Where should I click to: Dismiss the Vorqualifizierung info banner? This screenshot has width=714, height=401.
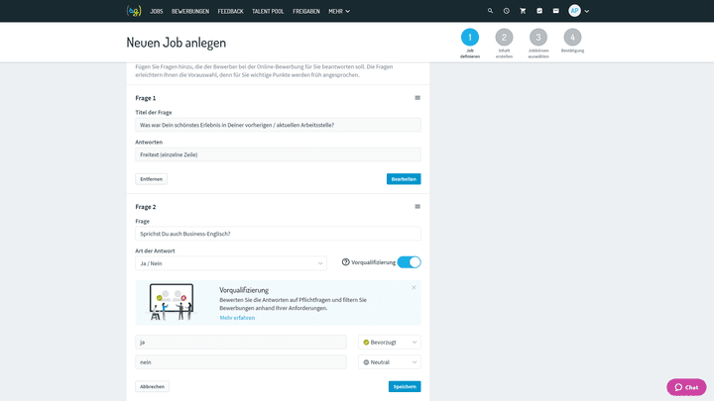coord(414,287)
